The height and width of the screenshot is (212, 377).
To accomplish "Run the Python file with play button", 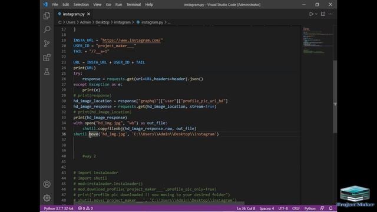I will [311, 14].
